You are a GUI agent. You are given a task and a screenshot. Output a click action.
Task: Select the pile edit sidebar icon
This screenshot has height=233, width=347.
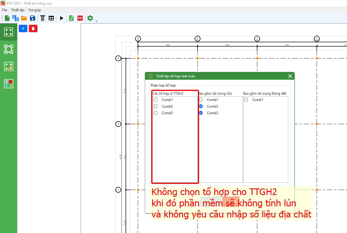click(x=9, y=66)
